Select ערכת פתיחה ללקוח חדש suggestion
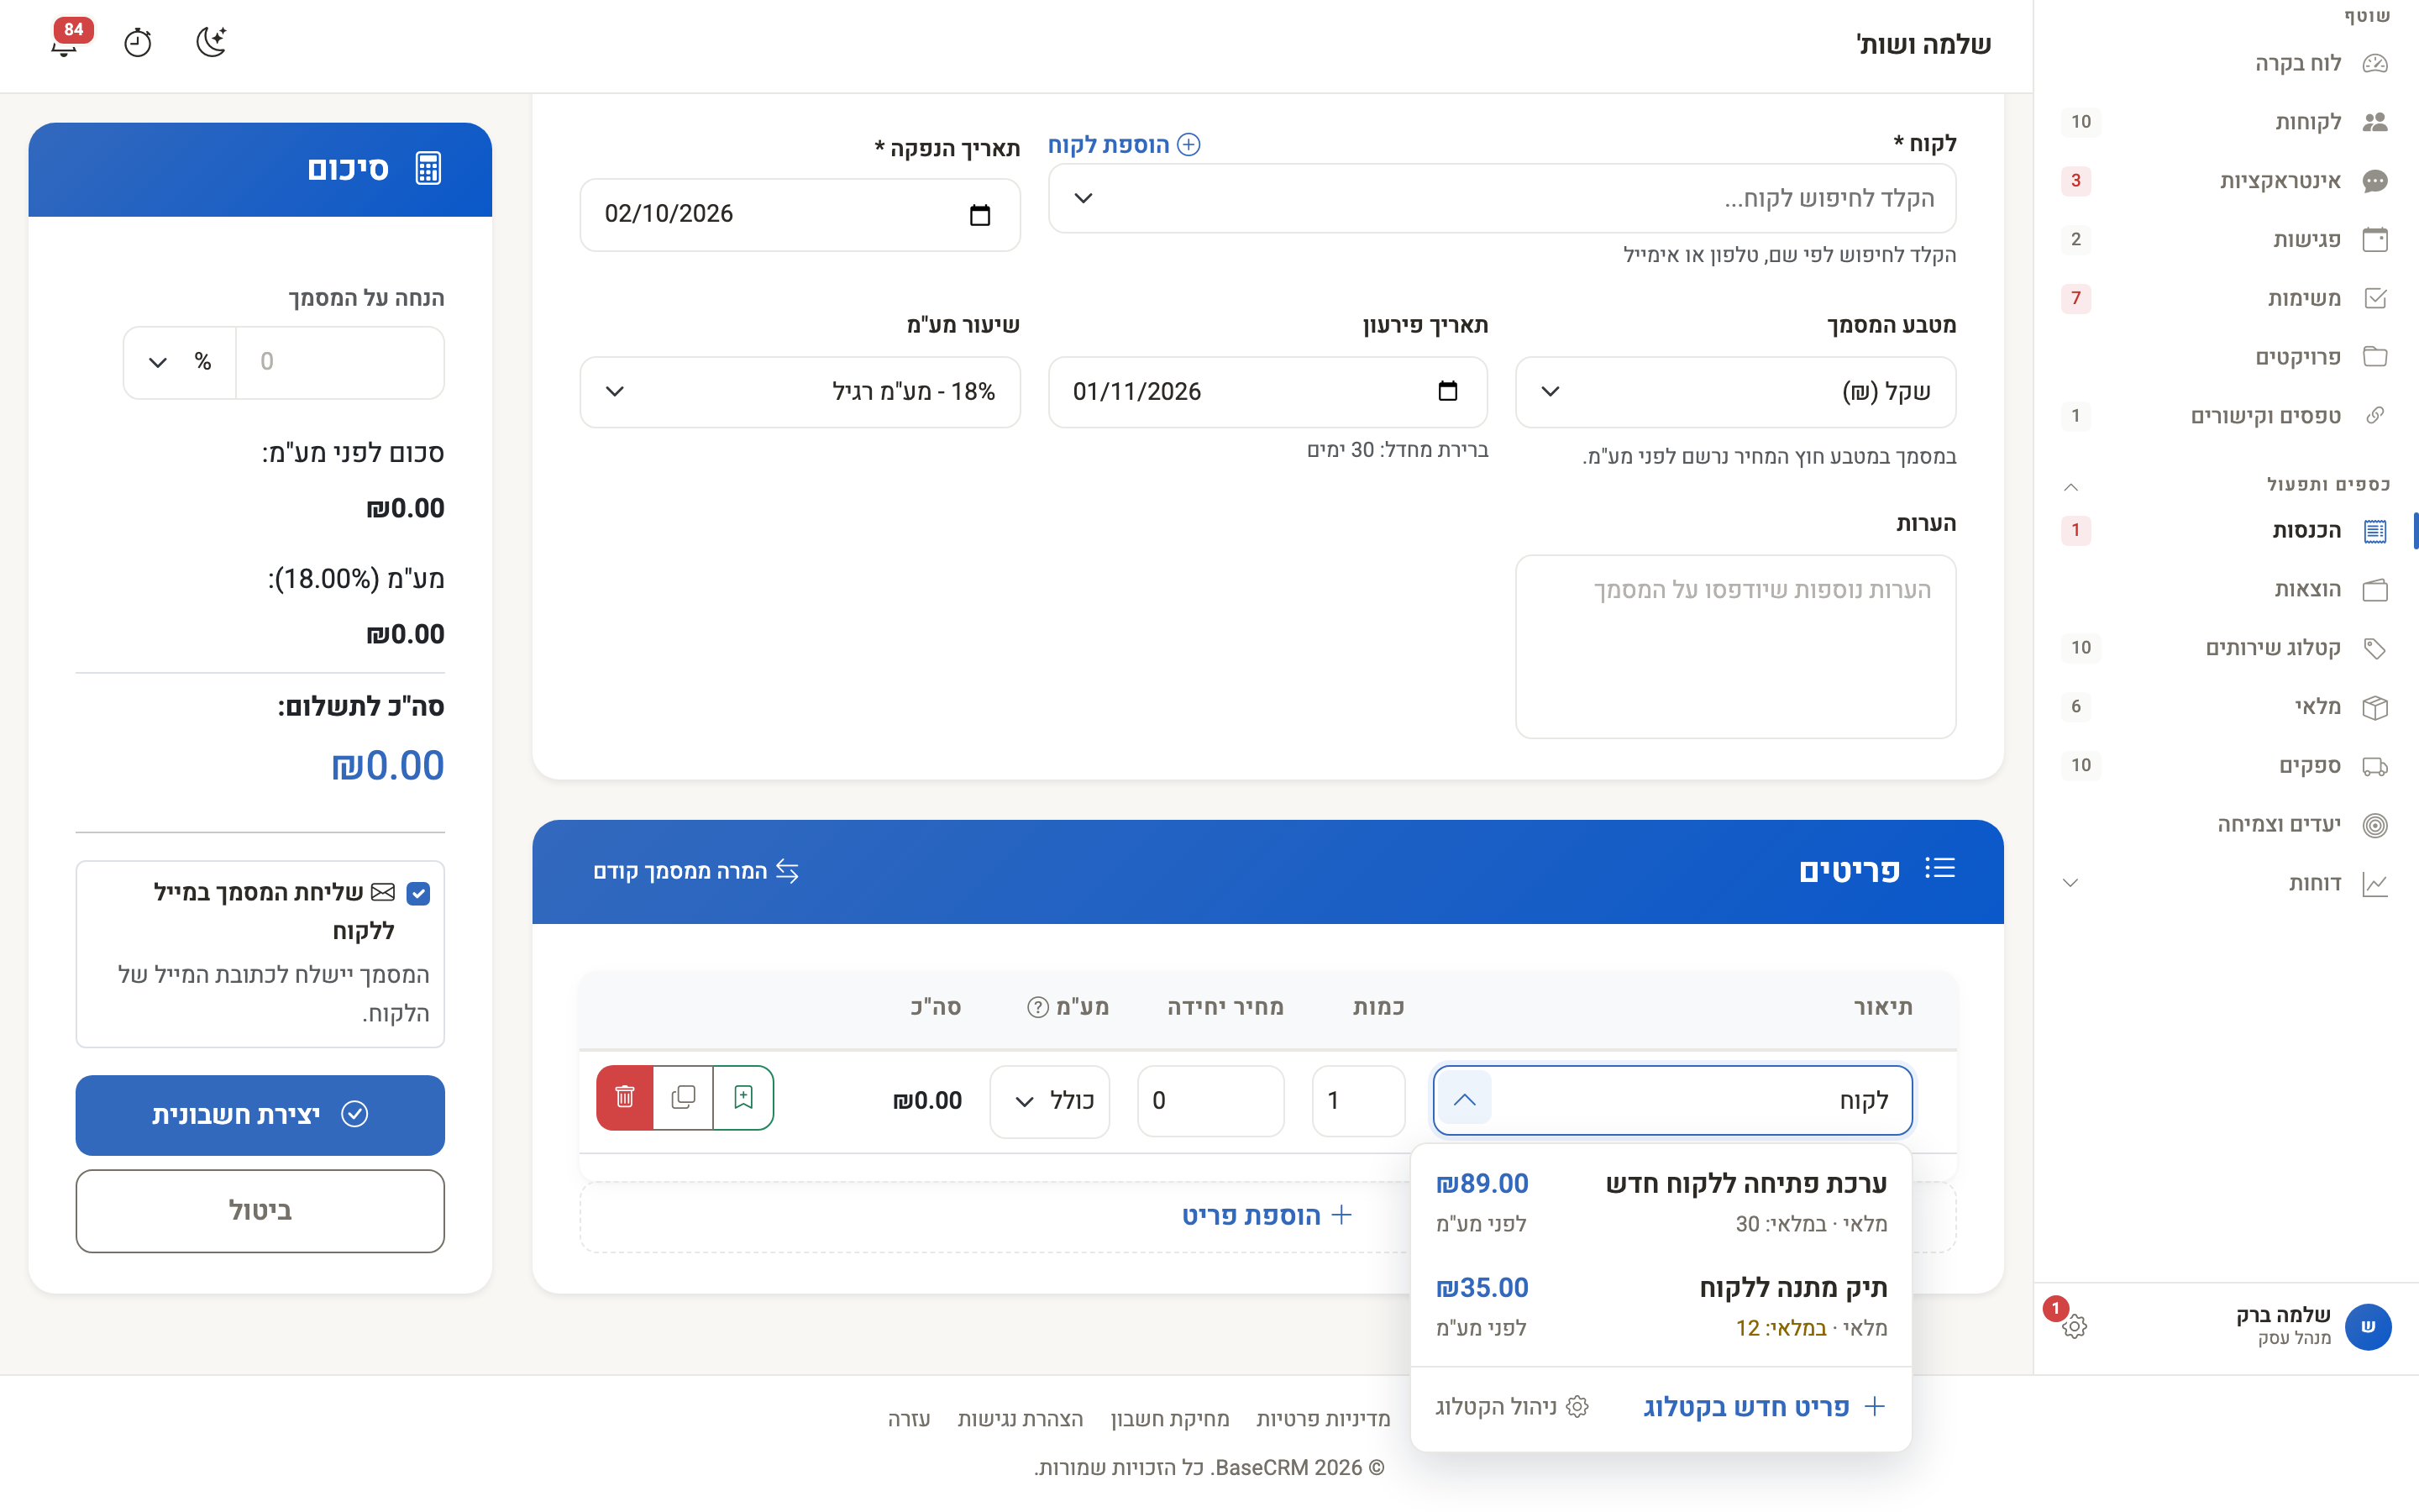 (1661, 1201)
